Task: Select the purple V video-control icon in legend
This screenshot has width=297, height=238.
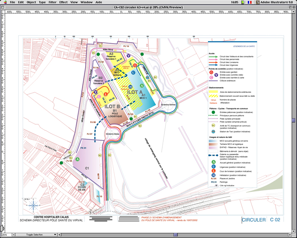Action: pyautogui.click(x=216, y=75)
